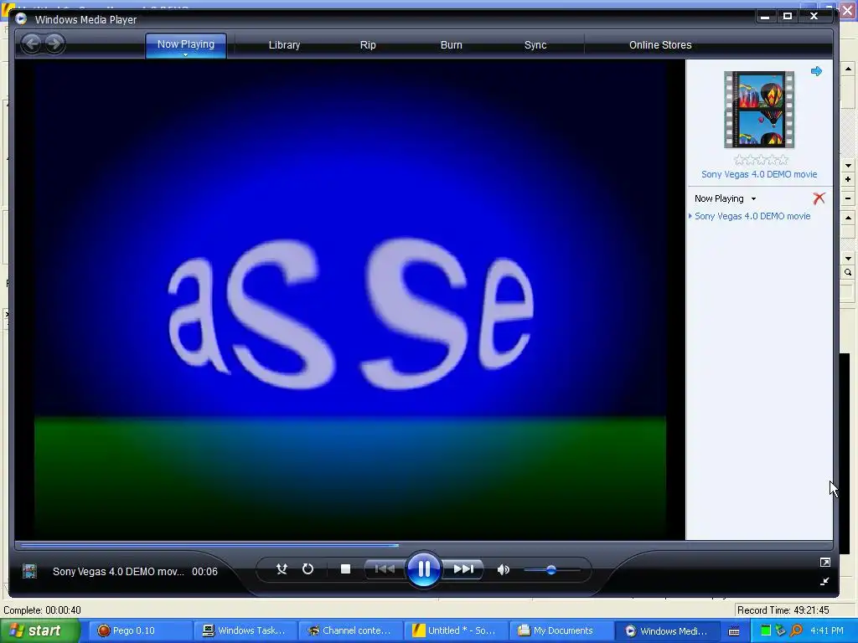Toggle shuffle mode in the player controls
Viewport: 858px width, 643px height.
282,569
